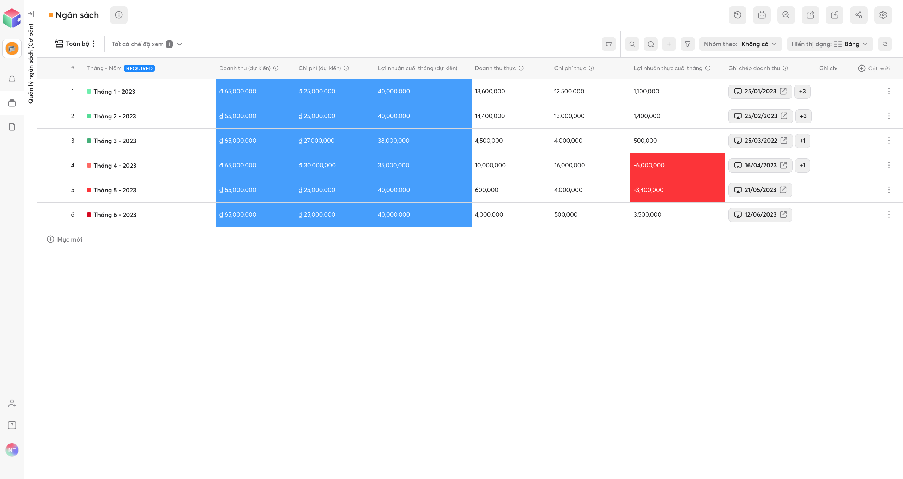This screenshot has height=479, width=903.
Task: Click the import icon in header
Action: click(x=835, y=15)
